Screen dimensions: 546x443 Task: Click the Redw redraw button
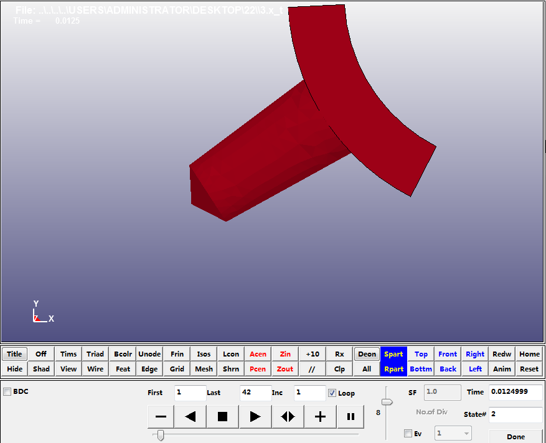(502, 354)
